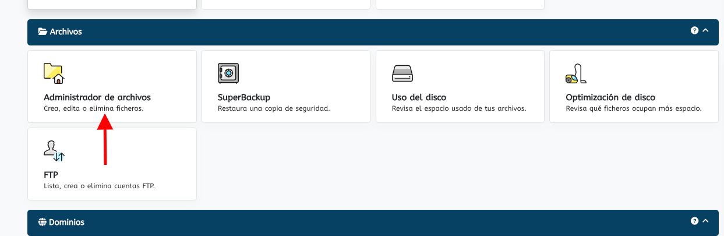Click the SuperBackup safe icon
Image resolution: width=724 pixels, height=236 pixels.
point(228,73)
